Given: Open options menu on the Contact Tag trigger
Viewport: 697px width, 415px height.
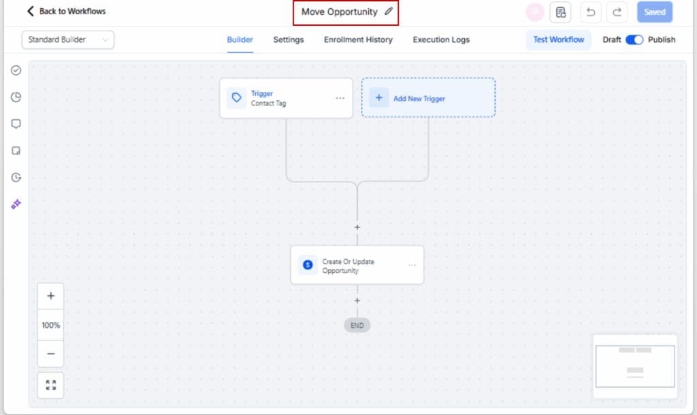Looking at the screenshot, I should click(x=340, y=98).
